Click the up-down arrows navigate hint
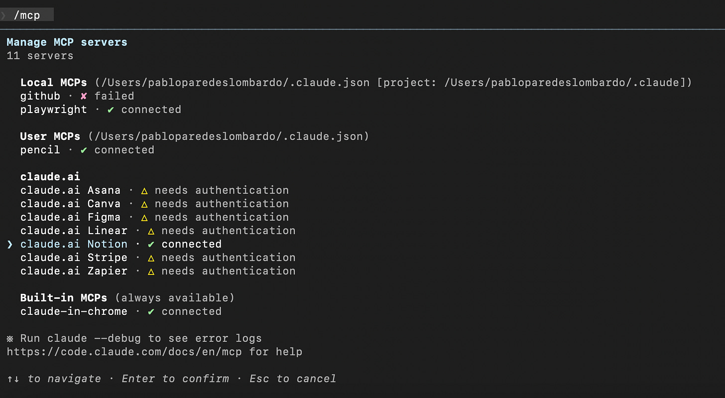 pyautogui.click(x=54, y=378)
